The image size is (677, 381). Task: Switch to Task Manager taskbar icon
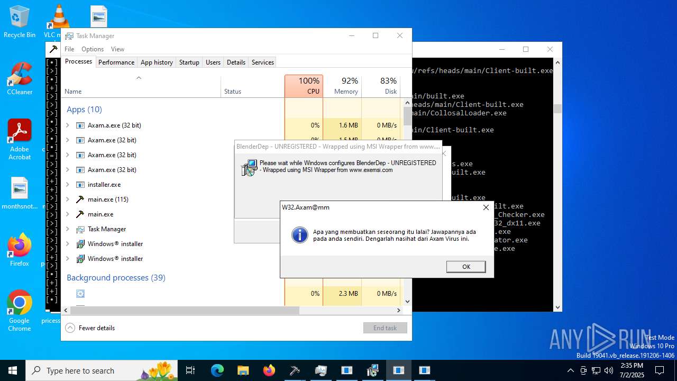click(x=321, y=370)
